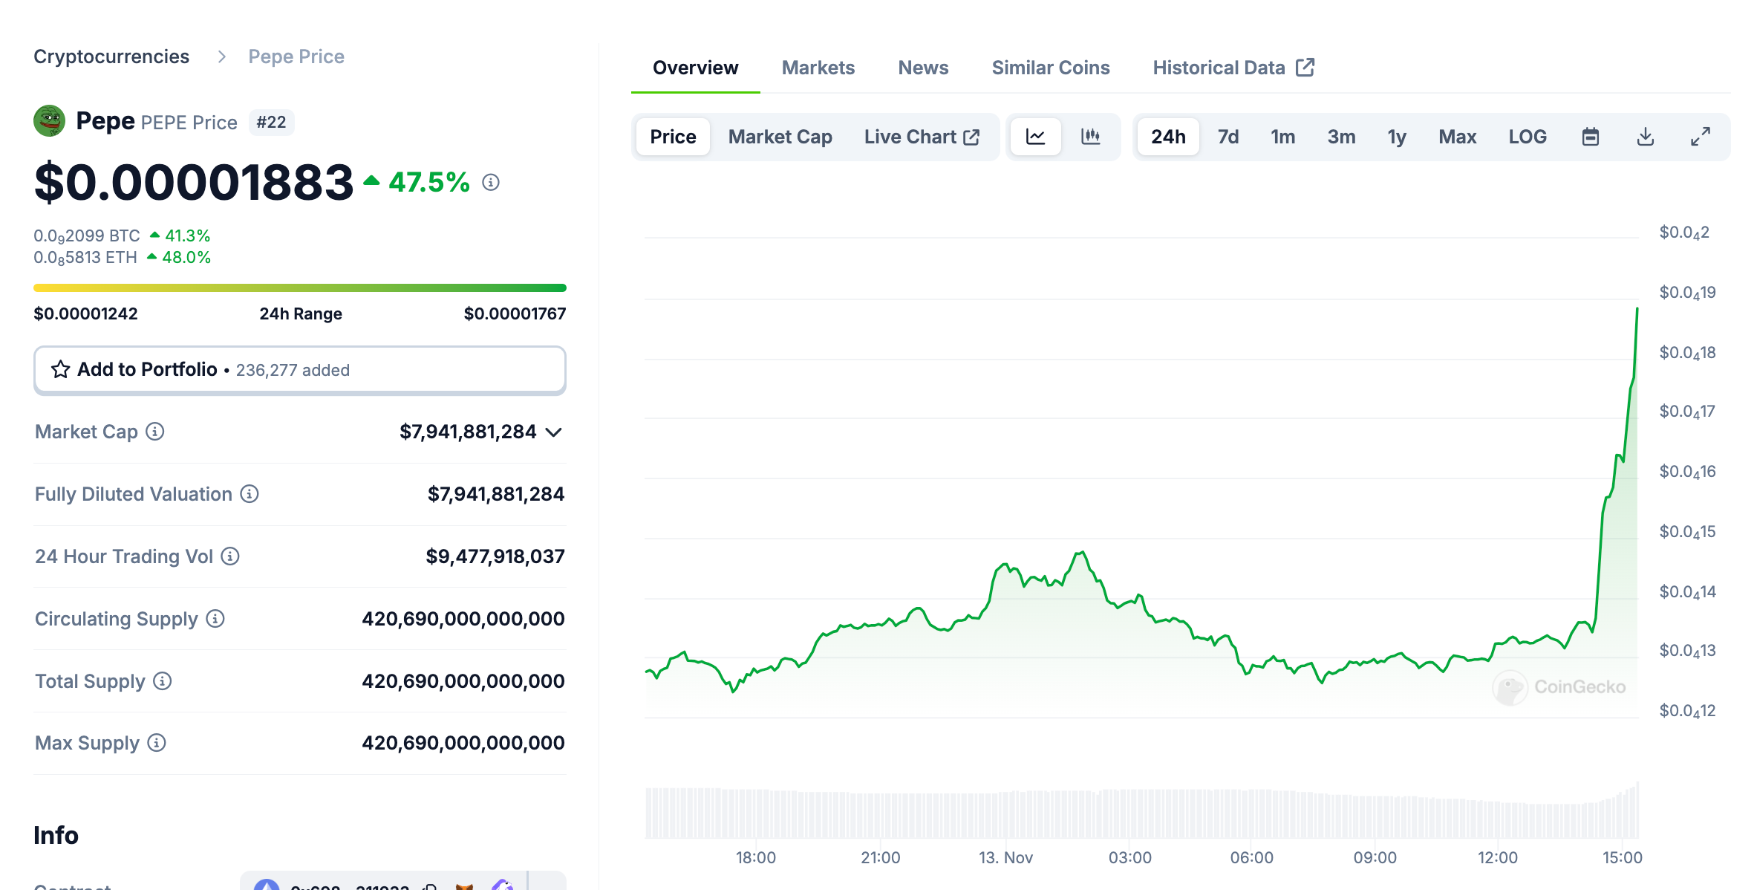Viewport: 1754px width, 890px height.
Task: Click the volume bar strip below the chart
Action: (1142, 811)
